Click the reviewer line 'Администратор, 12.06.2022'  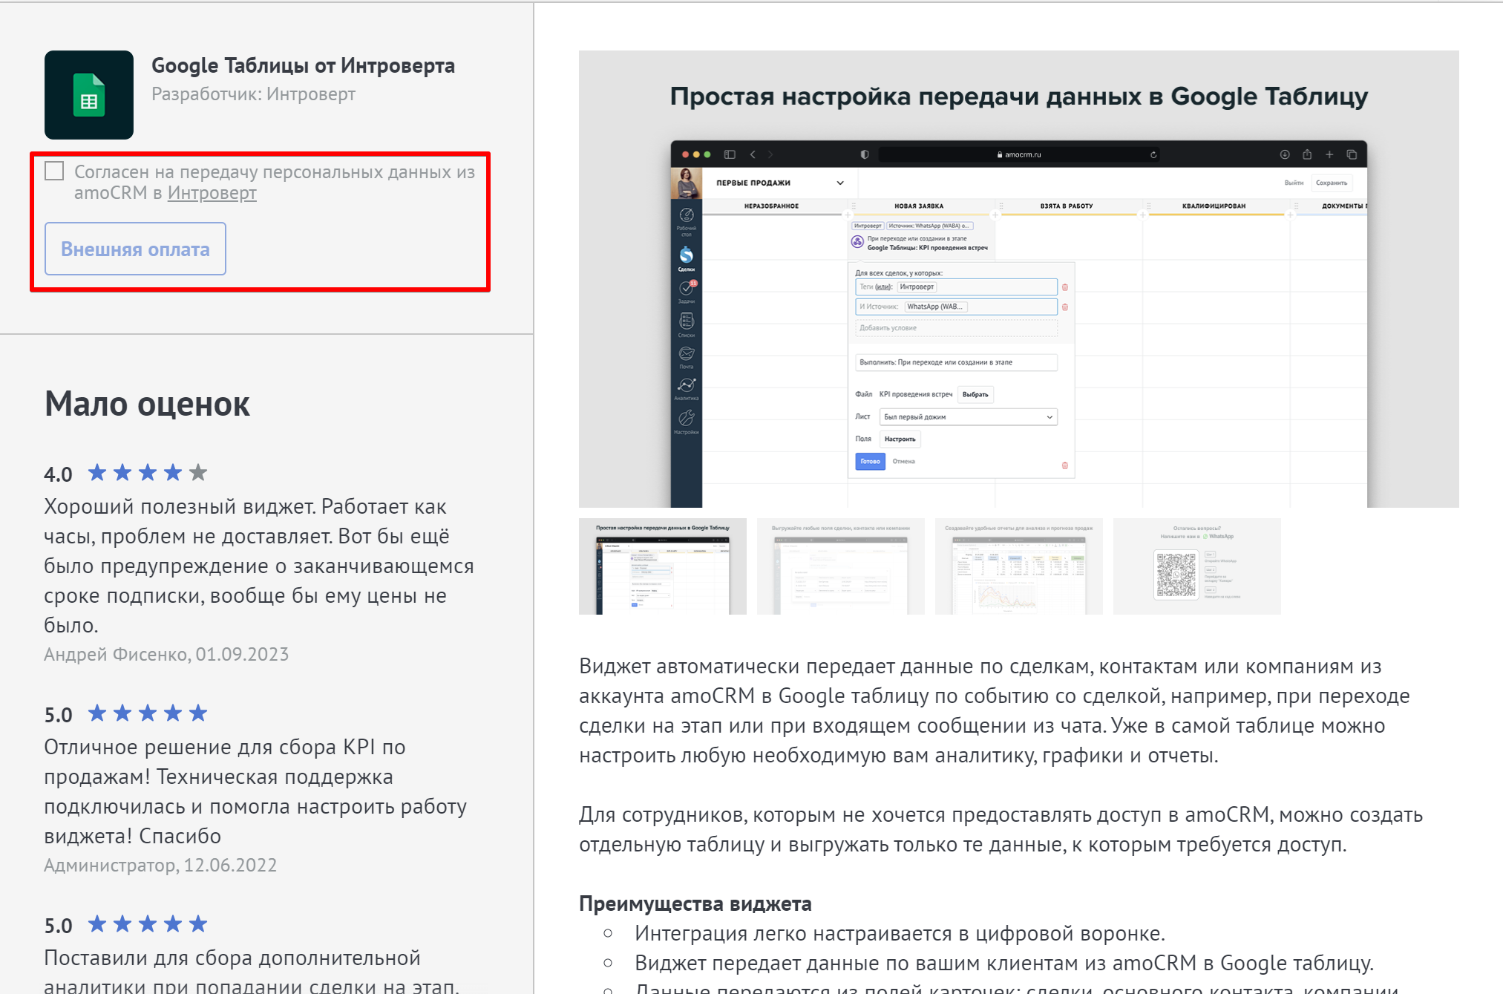coord(160,865)
